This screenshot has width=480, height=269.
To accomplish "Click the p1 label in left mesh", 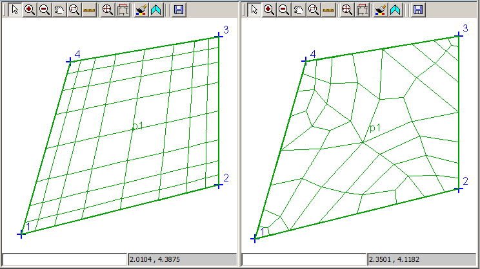I will tap(138, 125).
